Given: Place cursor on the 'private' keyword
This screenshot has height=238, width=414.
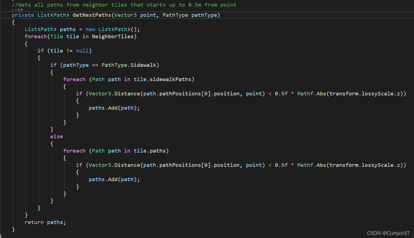Looking at the screenshot, I should (23, 15).
